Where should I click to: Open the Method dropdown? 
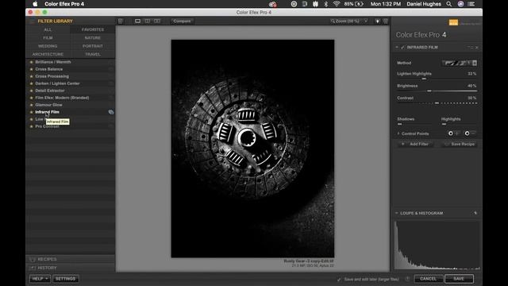[460, 63]
